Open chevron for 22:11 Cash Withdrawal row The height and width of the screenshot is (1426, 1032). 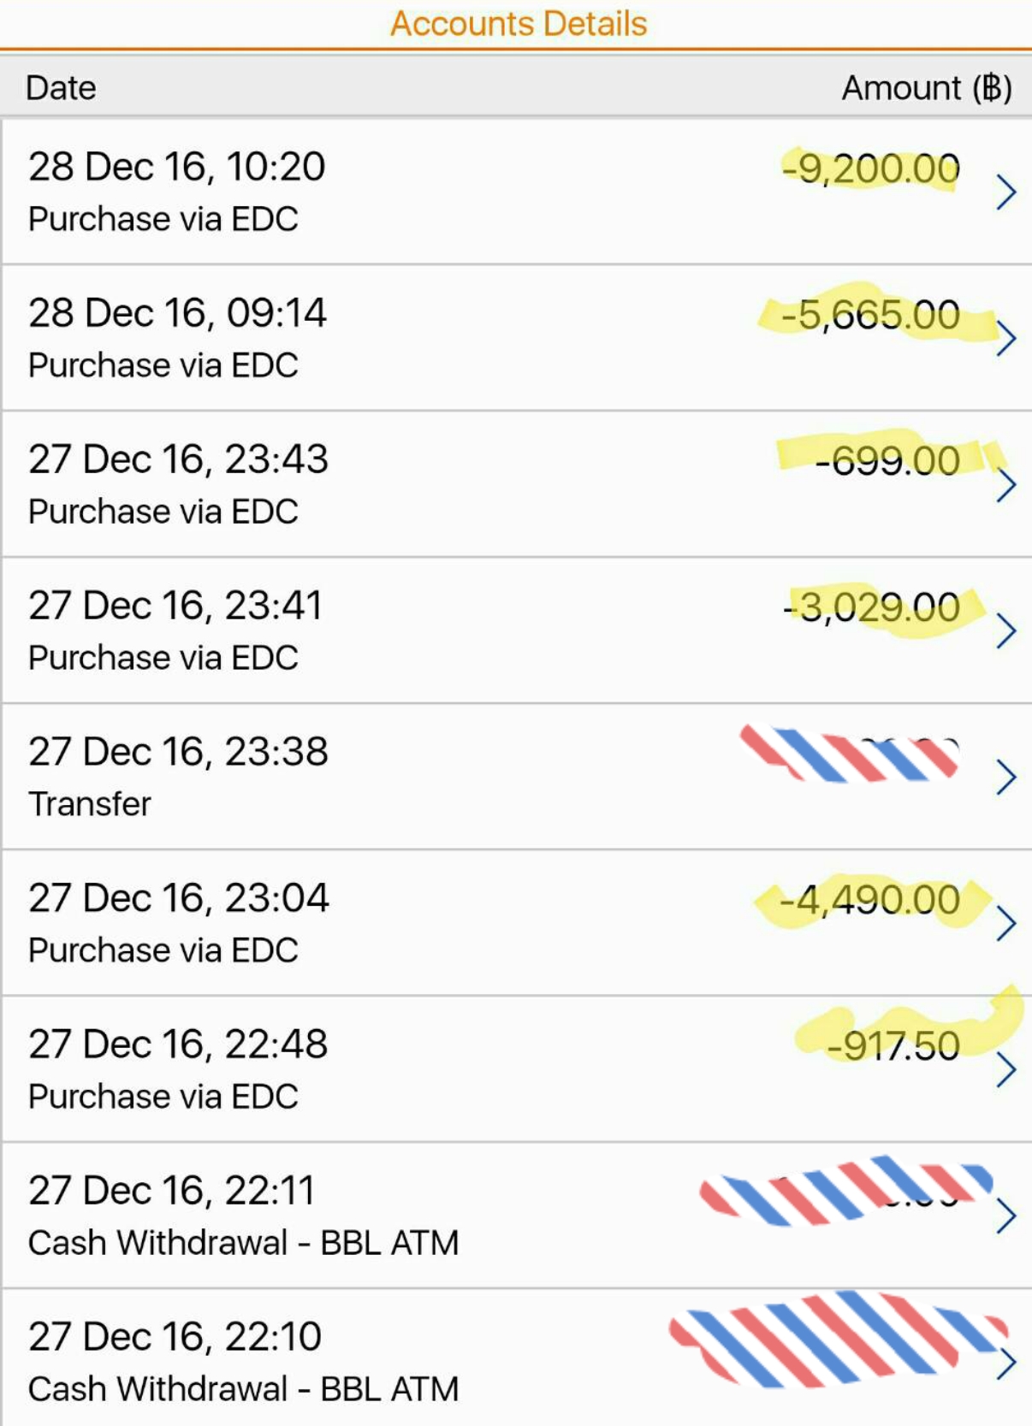click(x=1006, y=1216)
